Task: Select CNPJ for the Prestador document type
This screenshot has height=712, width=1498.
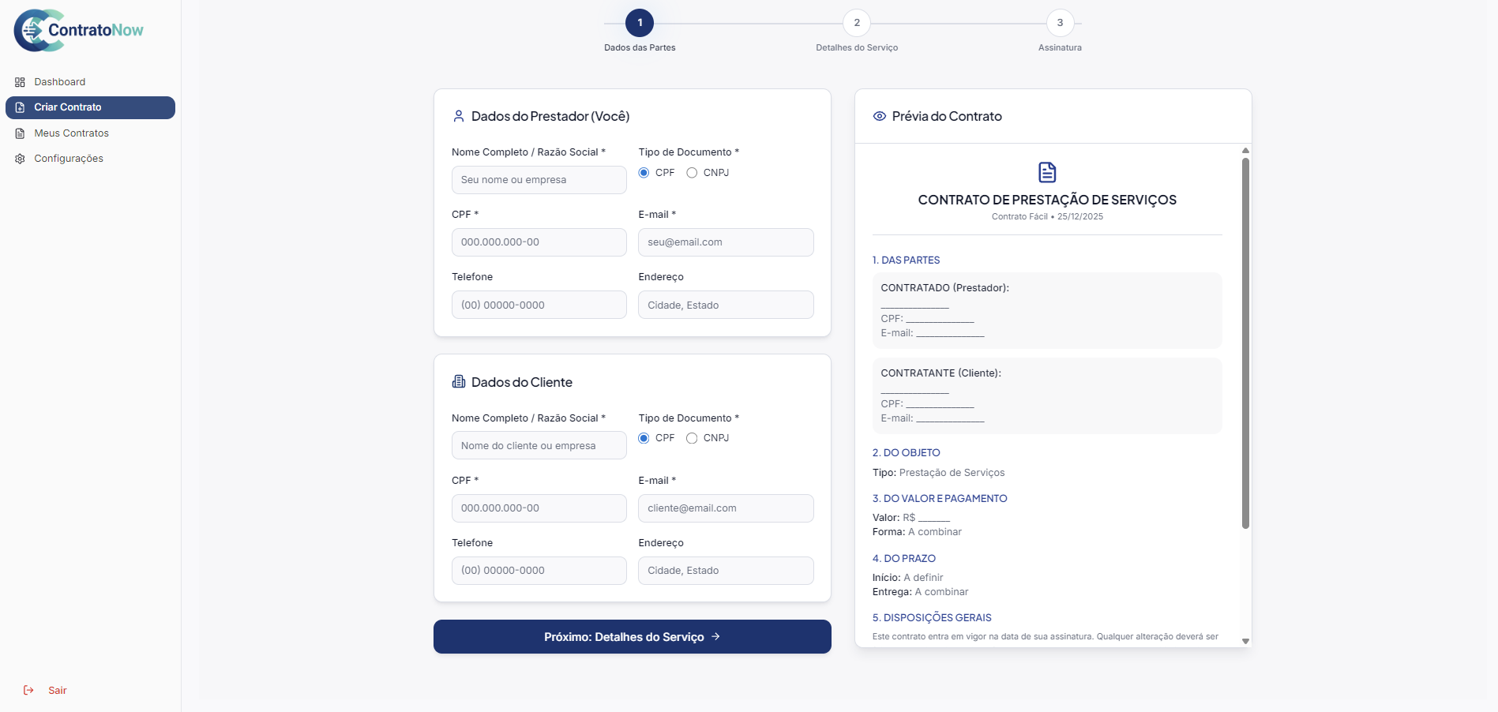Action: click(x=692, y=173)
